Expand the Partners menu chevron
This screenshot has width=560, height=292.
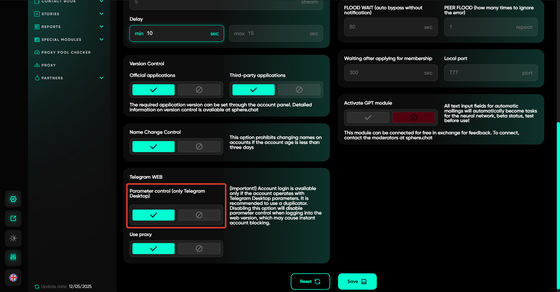click(101, 78)
